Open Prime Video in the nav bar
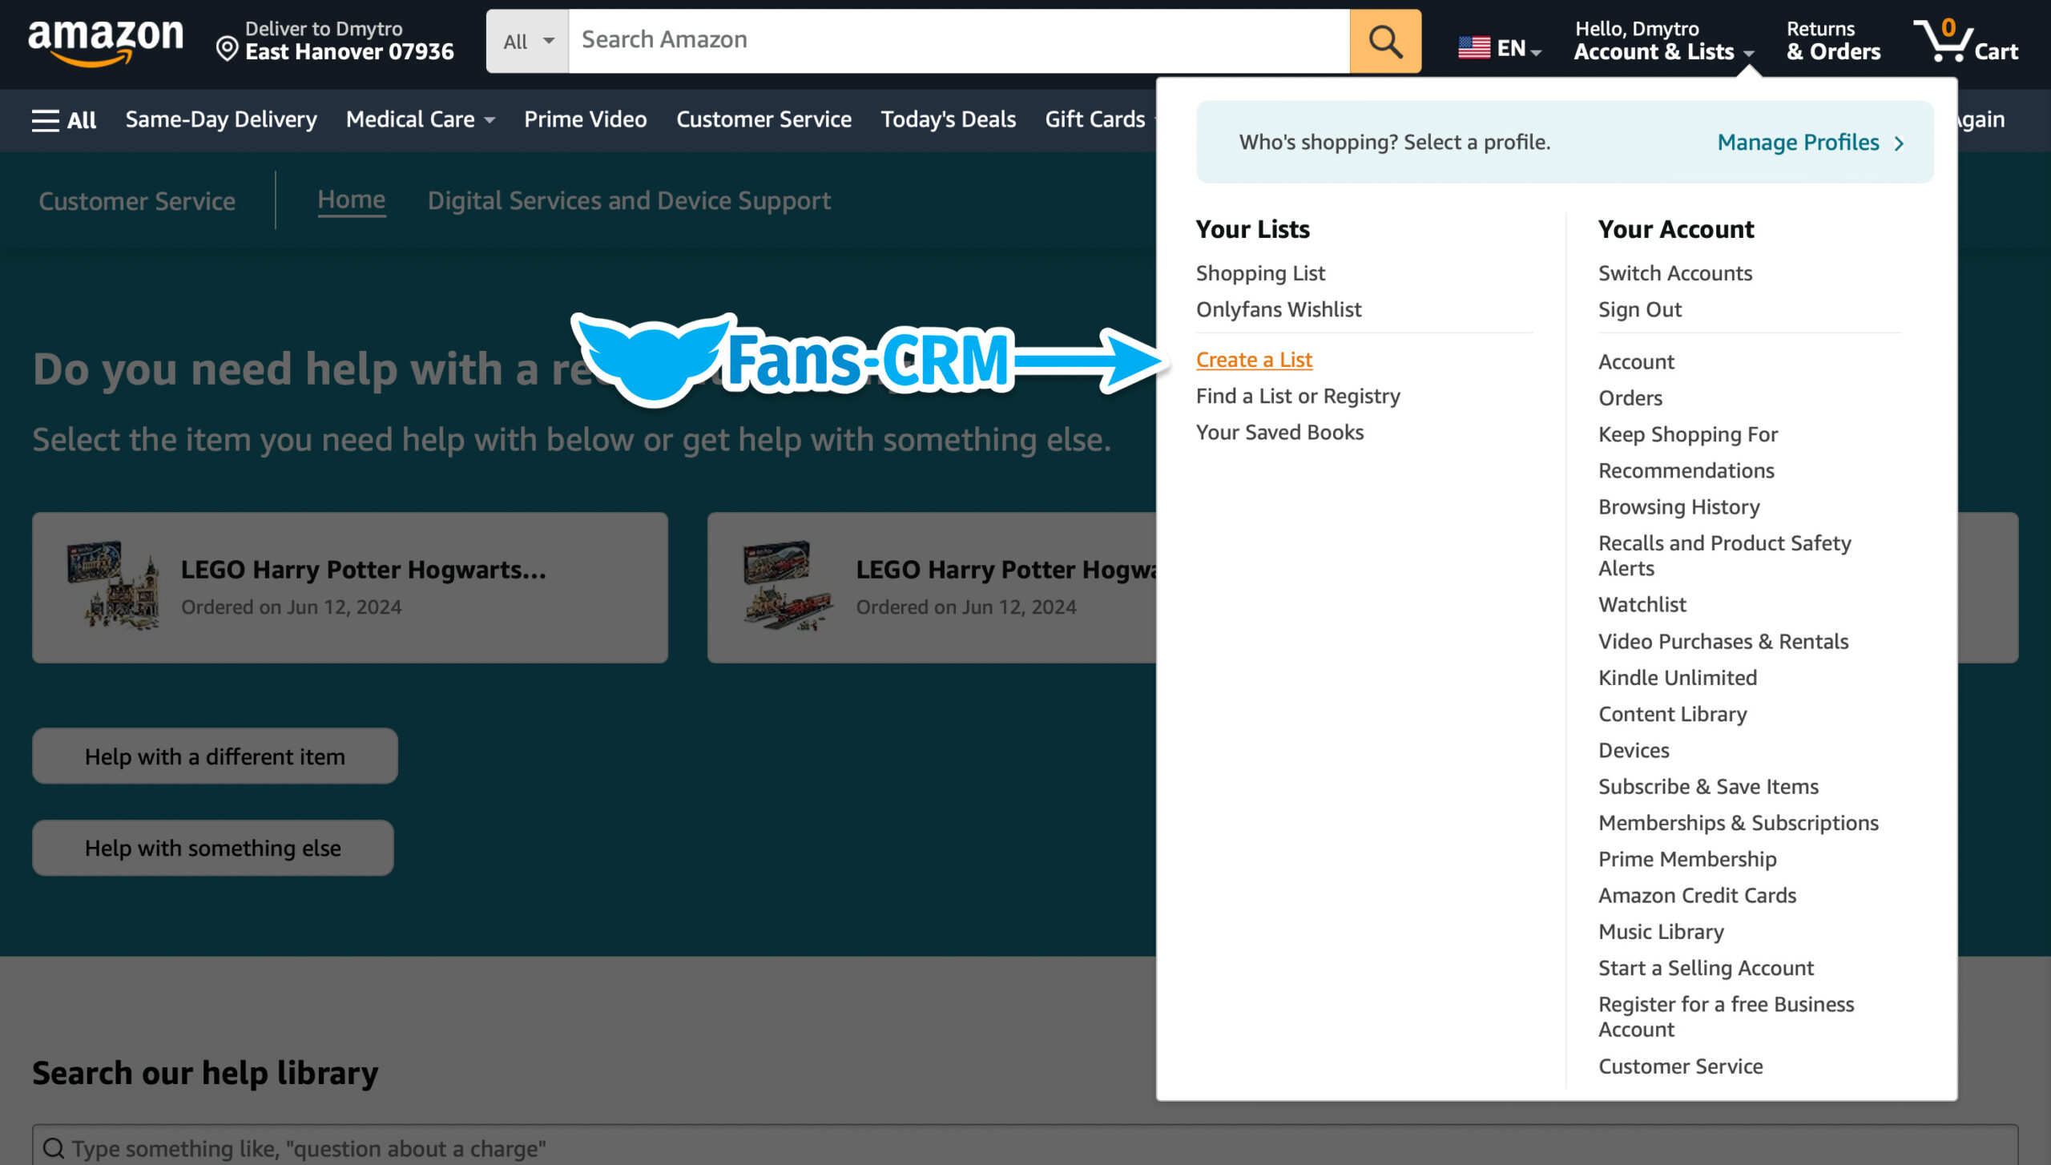2051x1165 pixels. (586, 119)
